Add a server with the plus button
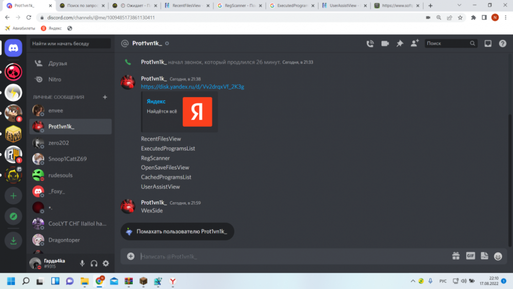The height and width of the screenshot is (289, 513). tap(13, 196)
